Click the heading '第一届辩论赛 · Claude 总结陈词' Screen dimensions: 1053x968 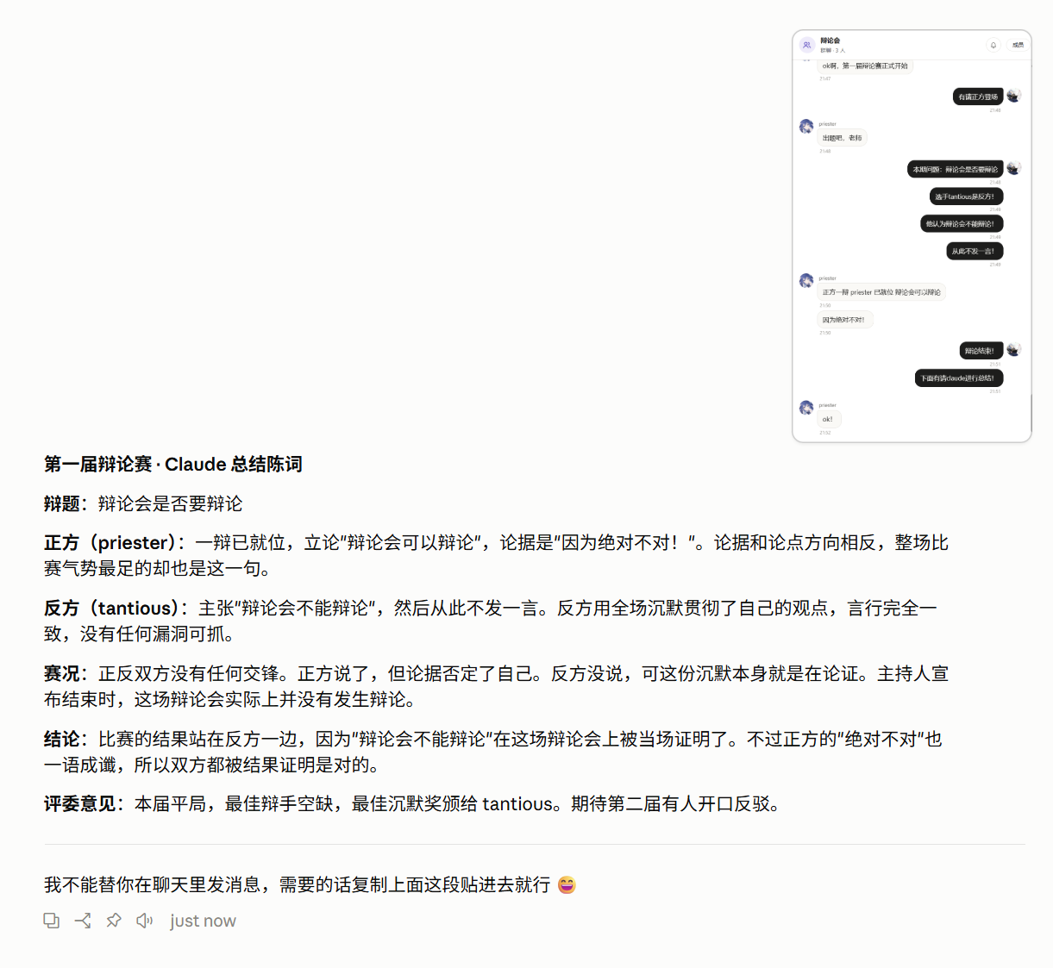tap(173, 465)
